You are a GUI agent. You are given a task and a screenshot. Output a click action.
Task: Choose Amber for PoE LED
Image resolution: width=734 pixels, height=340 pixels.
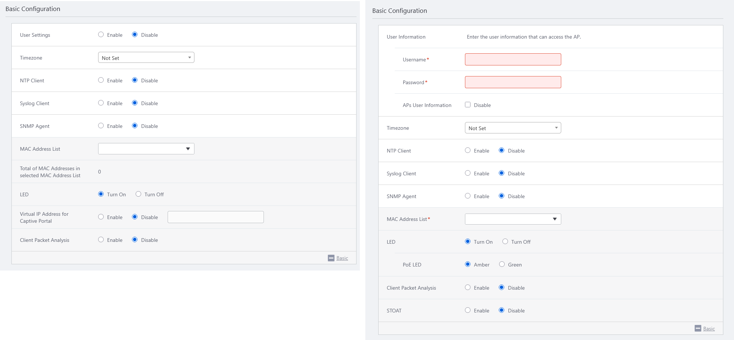(x=468, y=264)
